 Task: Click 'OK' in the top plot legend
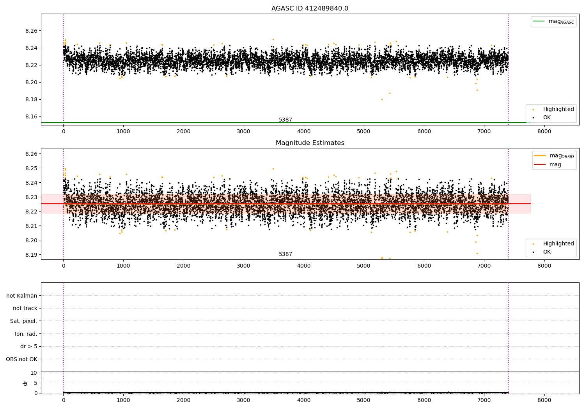(x=547, y=117)
